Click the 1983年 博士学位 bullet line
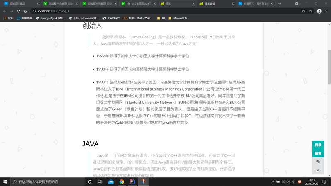Image resolution: width=331 pixels, height=186 pixels. coord(142,69)
